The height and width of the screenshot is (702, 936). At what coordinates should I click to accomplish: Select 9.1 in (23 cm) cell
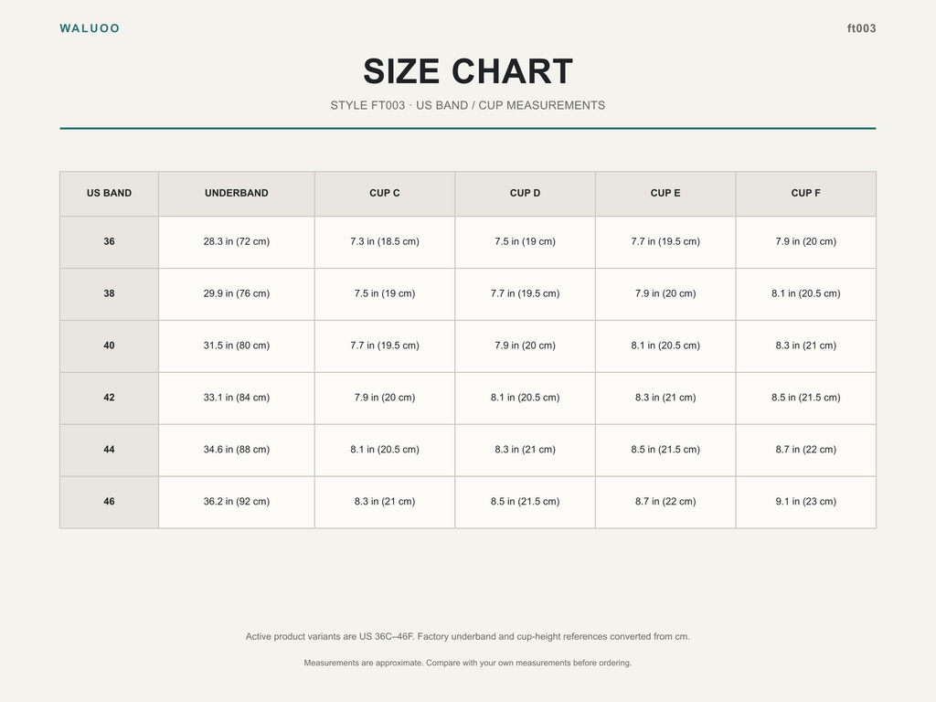[806, 502]
